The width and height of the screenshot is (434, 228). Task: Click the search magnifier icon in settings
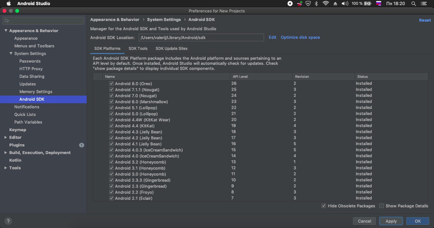point(7,21)
